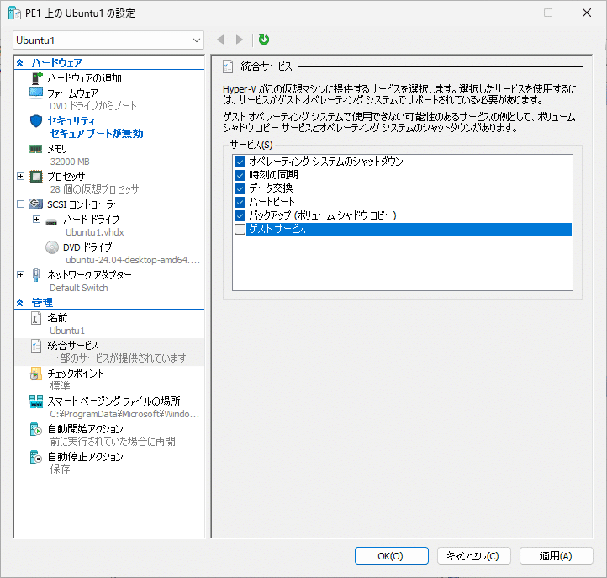The width and height of the screenshot is (607, 578).
Task: Uncheck バックアップ (ボリューム シャドウ コピー)
Action: coord(240,215)
